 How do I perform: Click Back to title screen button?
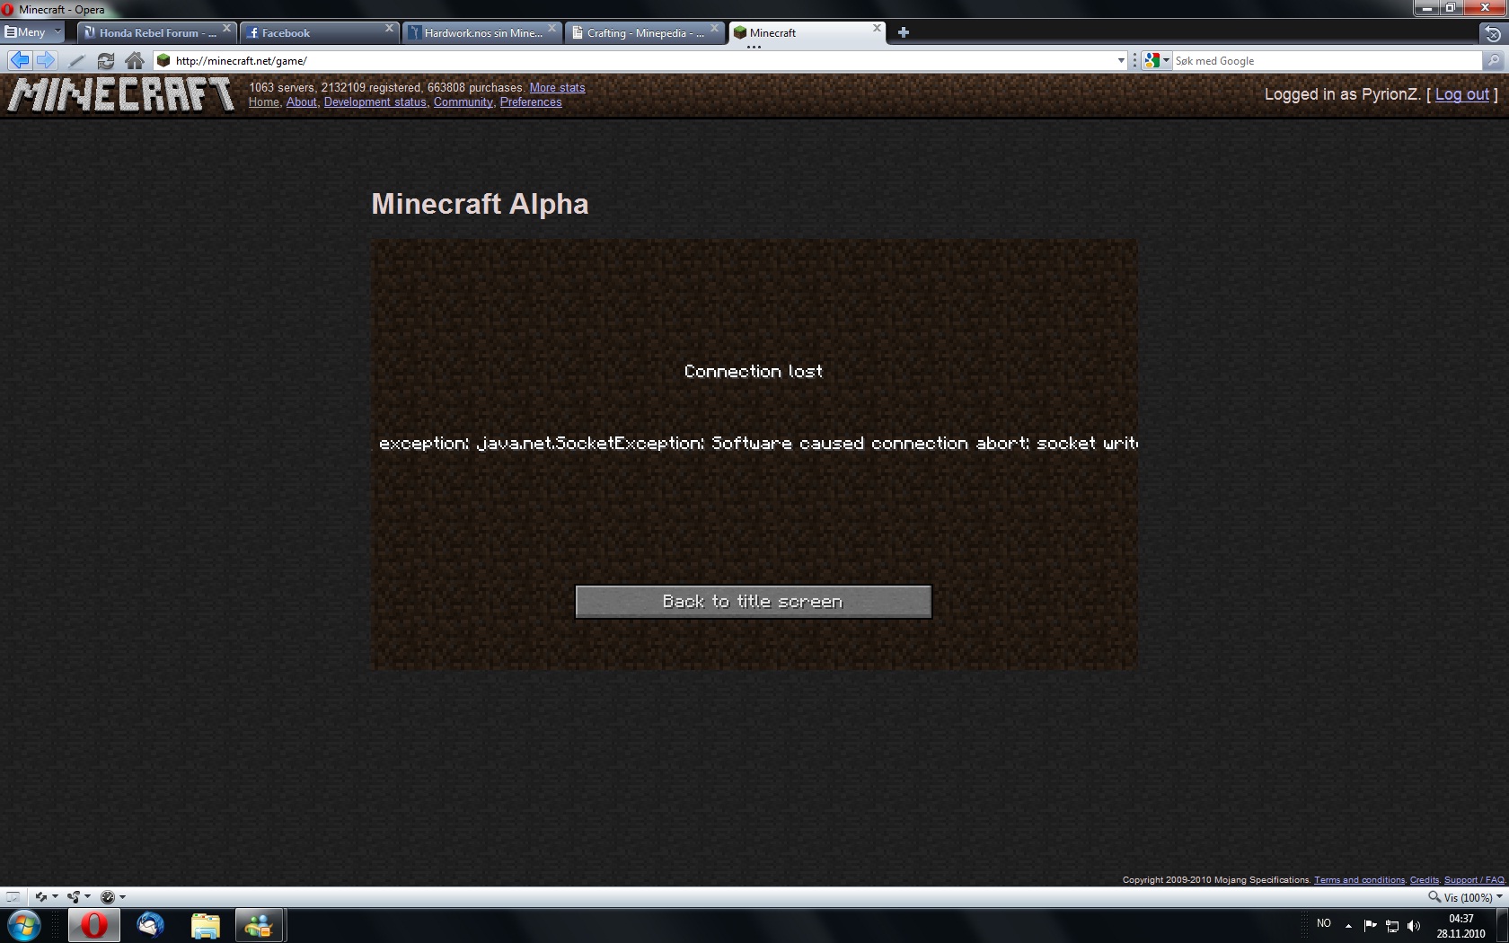coord(753,602)
